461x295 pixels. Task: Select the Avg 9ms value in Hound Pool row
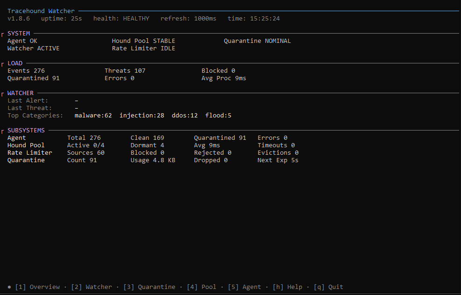(x=207, y=145)
